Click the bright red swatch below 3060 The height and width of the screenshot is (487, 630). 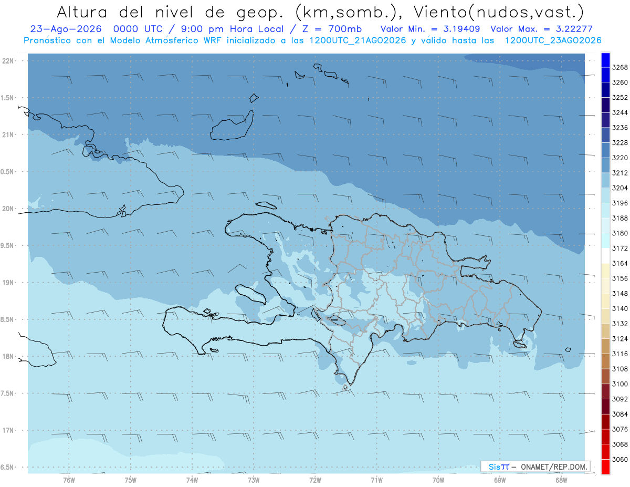pos(605,467)
